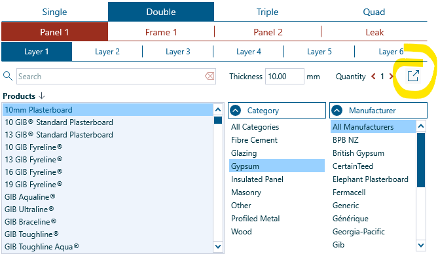Open the Frame 1 tab

(x=161, y=32)
